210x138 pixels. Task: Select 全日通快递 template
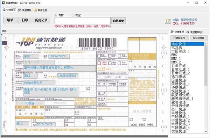[188, 106]
